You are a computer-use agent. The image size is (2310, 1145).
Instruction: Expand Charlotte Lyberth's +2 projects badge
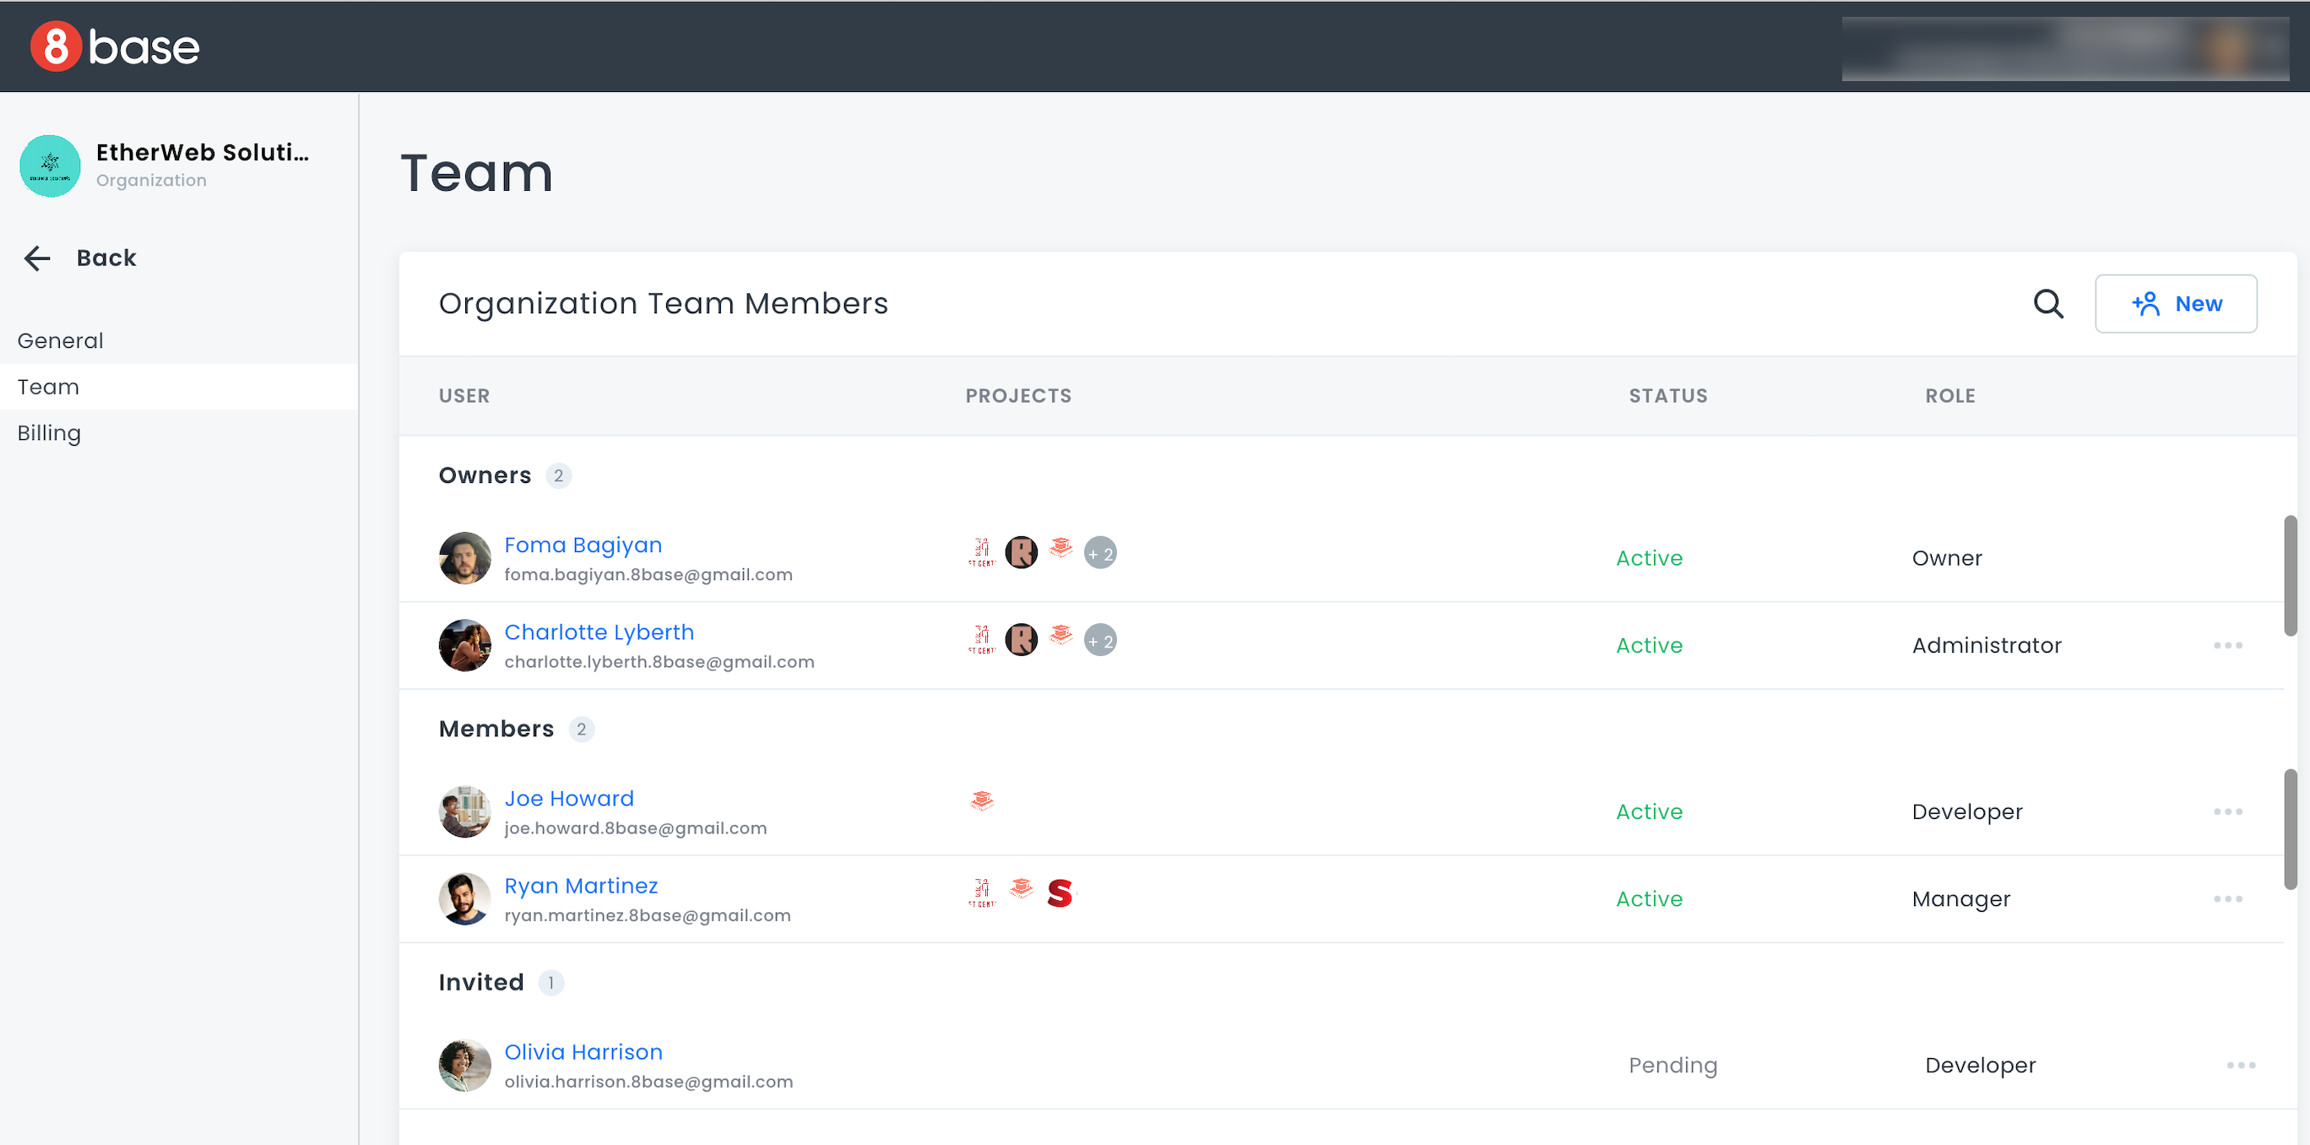tap(1100, 640)
